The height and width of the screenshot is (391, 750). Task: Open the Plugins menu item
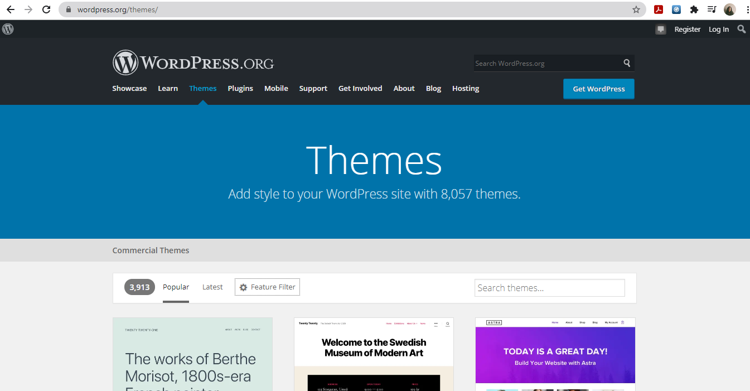click(240, 88)
